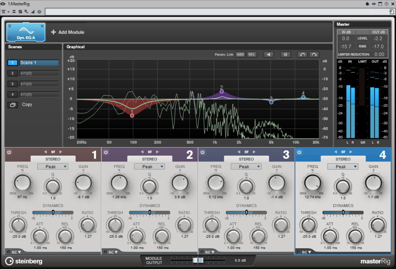Open the Peak filter type dropdown for band 2

149,167
